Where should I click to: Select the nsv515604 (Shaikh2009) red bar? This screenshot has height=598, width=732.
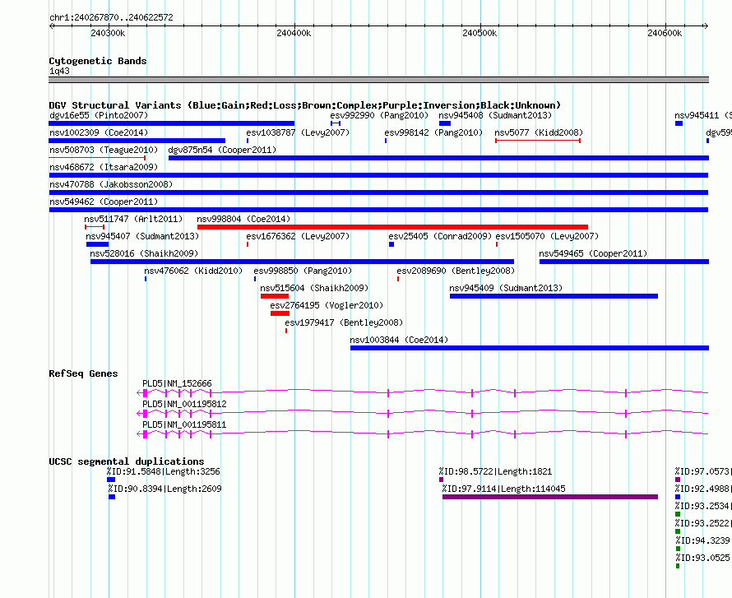275,296
